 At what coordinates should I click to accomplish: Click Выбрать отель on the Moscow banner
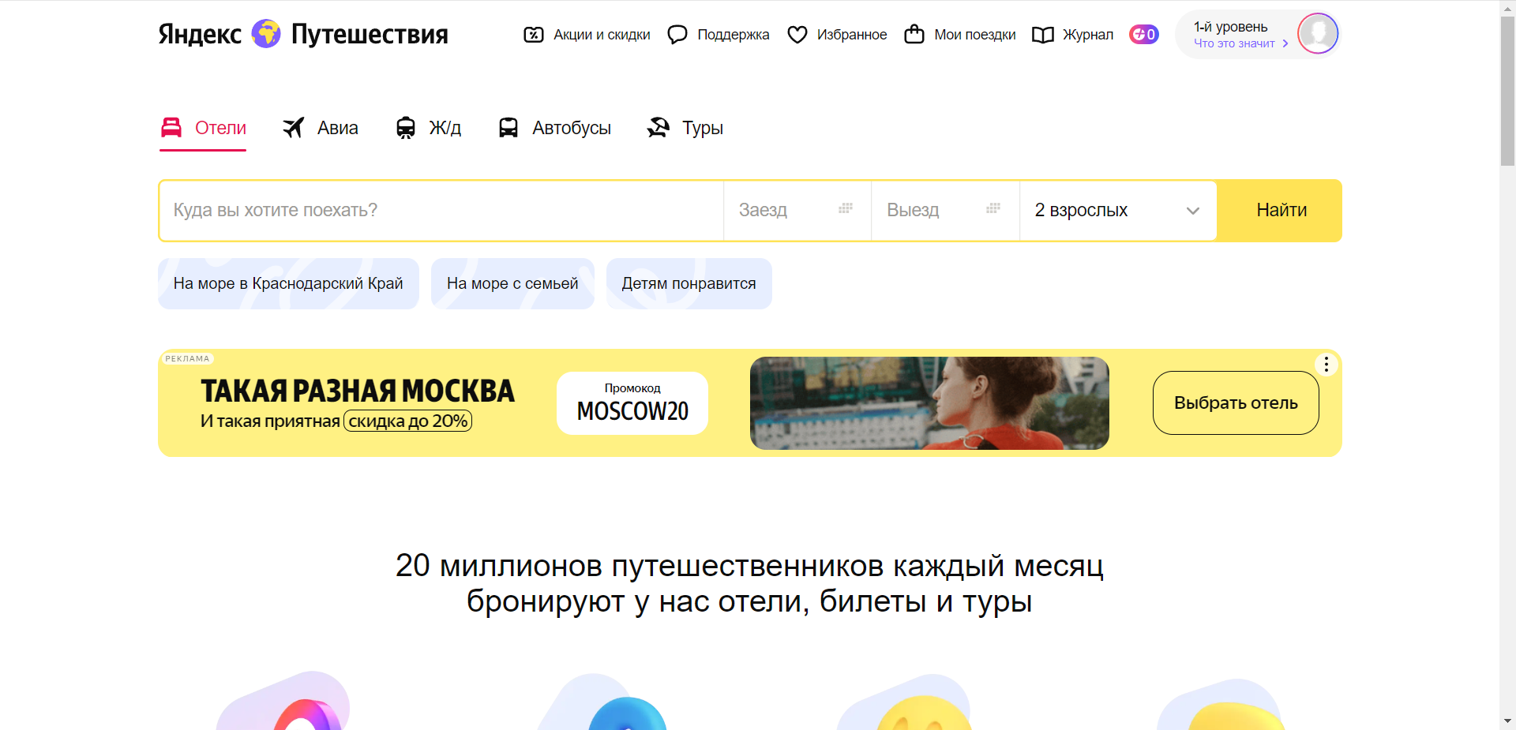pyautogui.click(x=1235, y=402)
